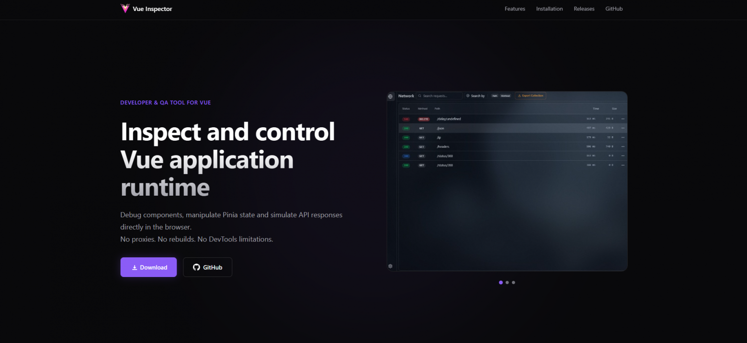Open GitHub from the top navigation
747x343 pixels.
coord(614,9)
